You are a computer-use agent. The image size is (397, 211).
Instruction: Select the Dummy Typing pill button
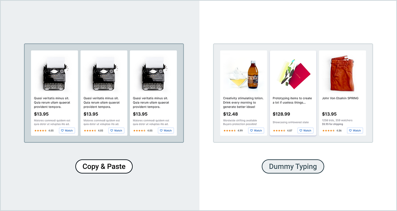point(293,166)
